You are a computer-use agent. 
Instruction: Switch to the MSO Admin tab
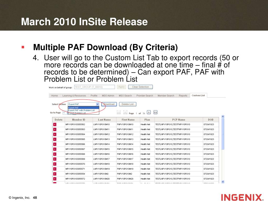(x=108, y=96)
